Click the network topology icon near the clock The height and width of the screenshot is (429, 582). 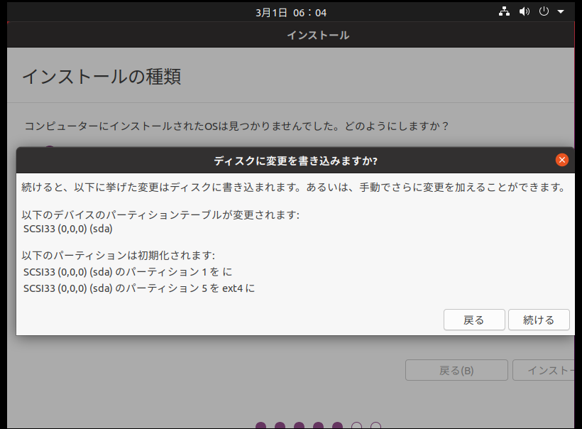505,11
